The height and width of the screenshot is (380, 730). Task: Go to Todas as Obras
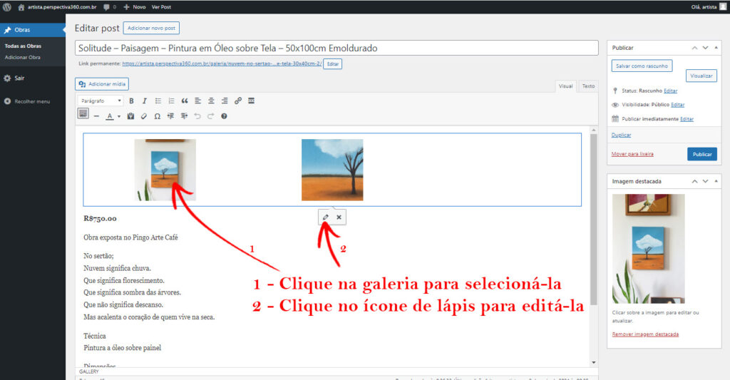(23, 46)
